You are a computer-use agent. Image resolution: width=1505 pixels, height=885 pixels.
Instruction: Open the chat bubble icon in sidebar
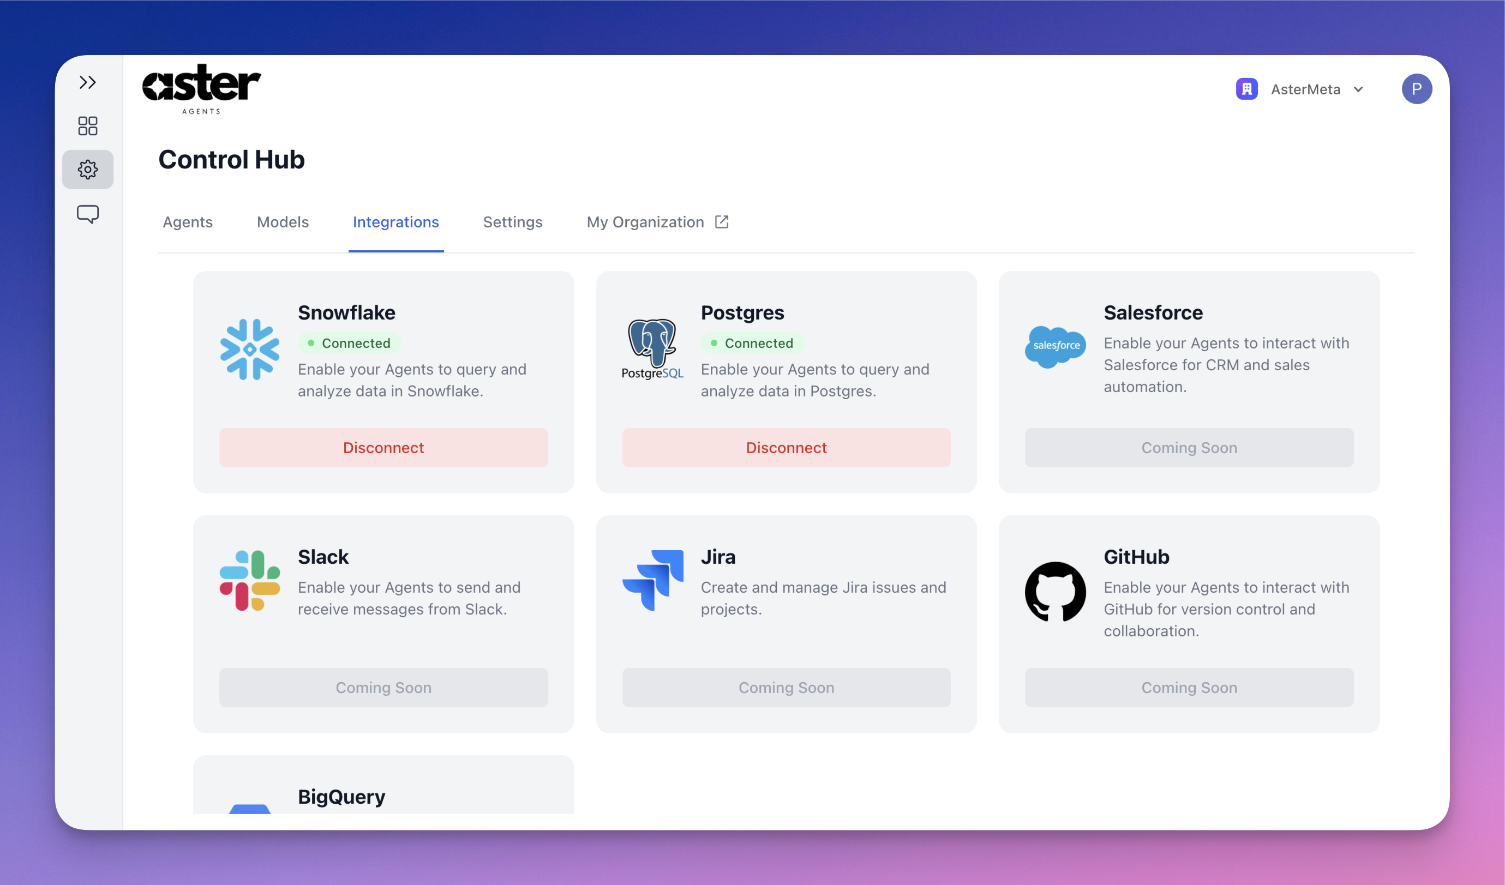(x=88, y=214)
